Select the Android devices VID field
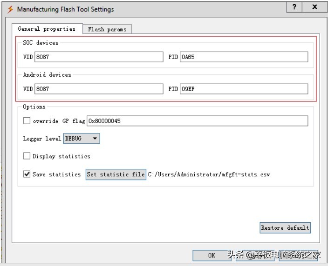 pyautogui.click(x=99, y=89)
